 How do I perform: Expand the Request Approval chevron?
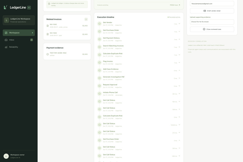pyautogui.click(x=179, y=86)
